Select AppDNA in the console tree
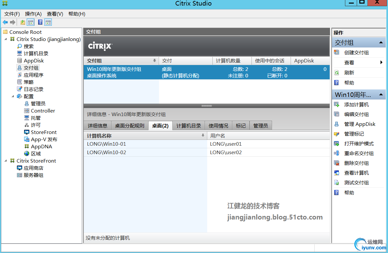 point(41,147)
